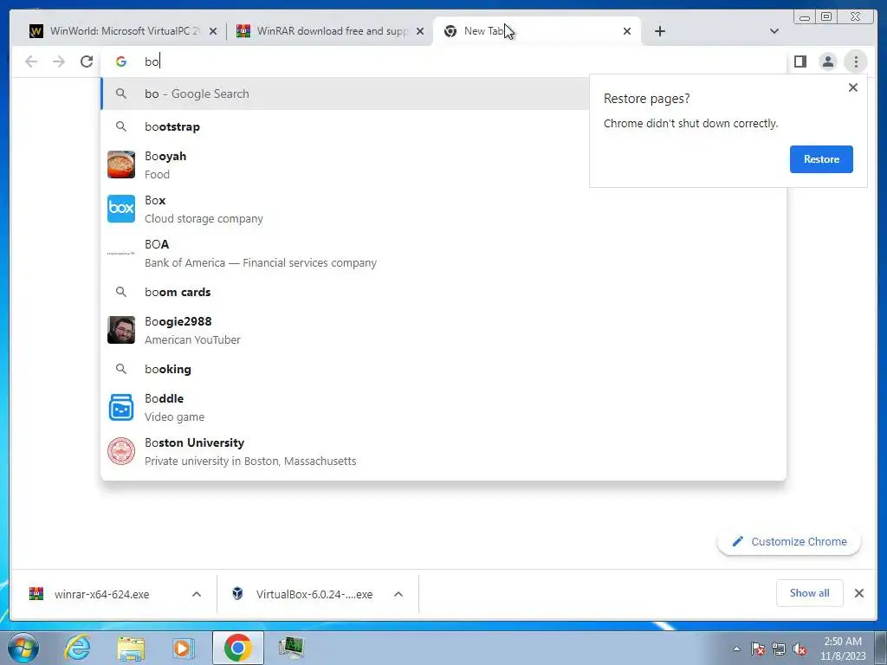Show hidden system tray icons
This screenshot has width=887, height=665.
click(x=736, y=649)
